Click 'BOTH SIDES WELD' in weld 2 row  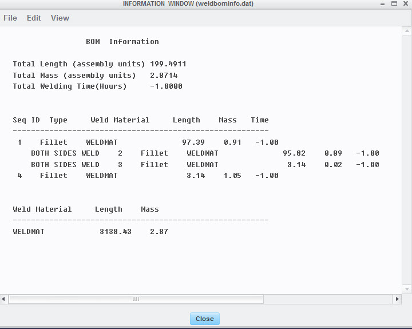pos(65,153)
